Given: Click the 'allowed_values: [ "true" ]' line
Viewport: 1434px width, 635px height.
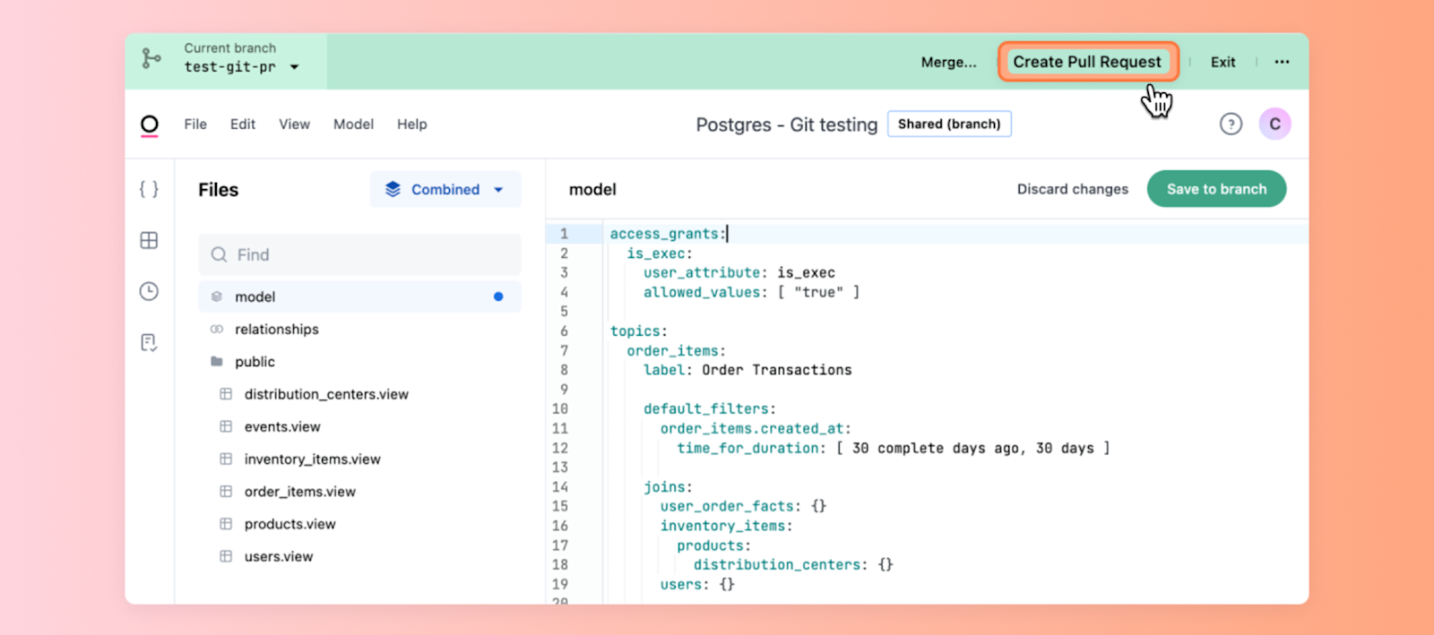Looking at the screenshot, I should point(751,292).
